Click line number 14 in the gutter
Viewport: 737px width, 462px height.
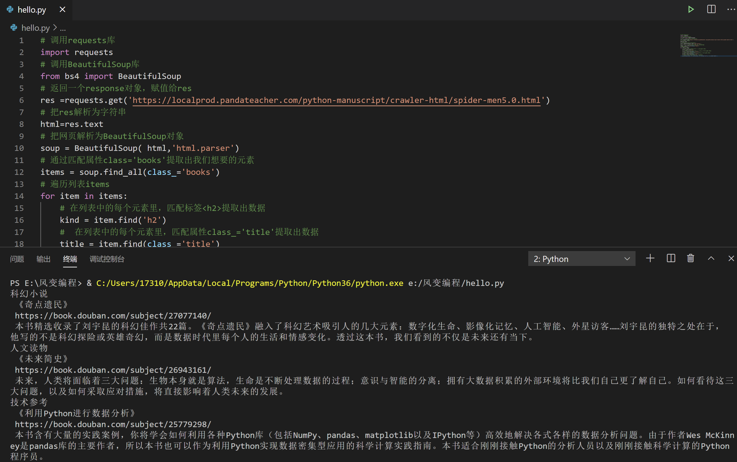coord(19,196)
